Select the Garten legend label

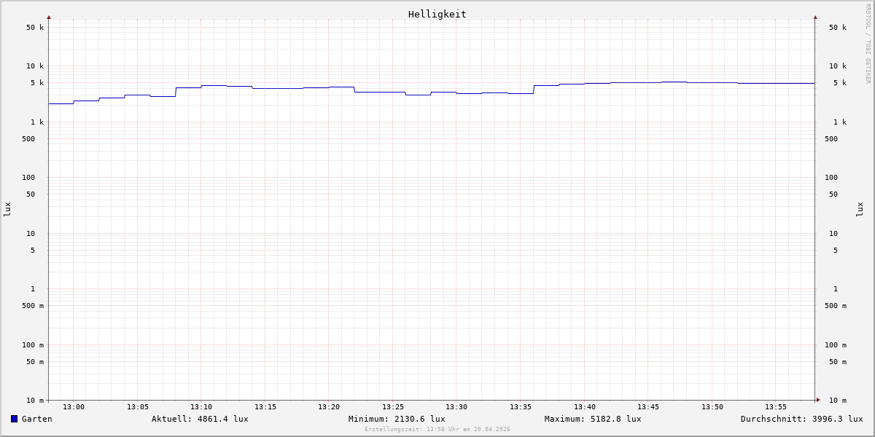tap(36, 419)
